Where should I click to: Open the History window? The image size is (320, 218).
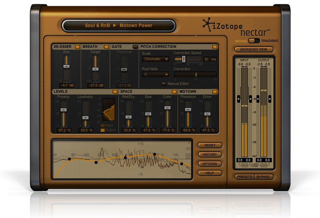[x=210, y=155]
